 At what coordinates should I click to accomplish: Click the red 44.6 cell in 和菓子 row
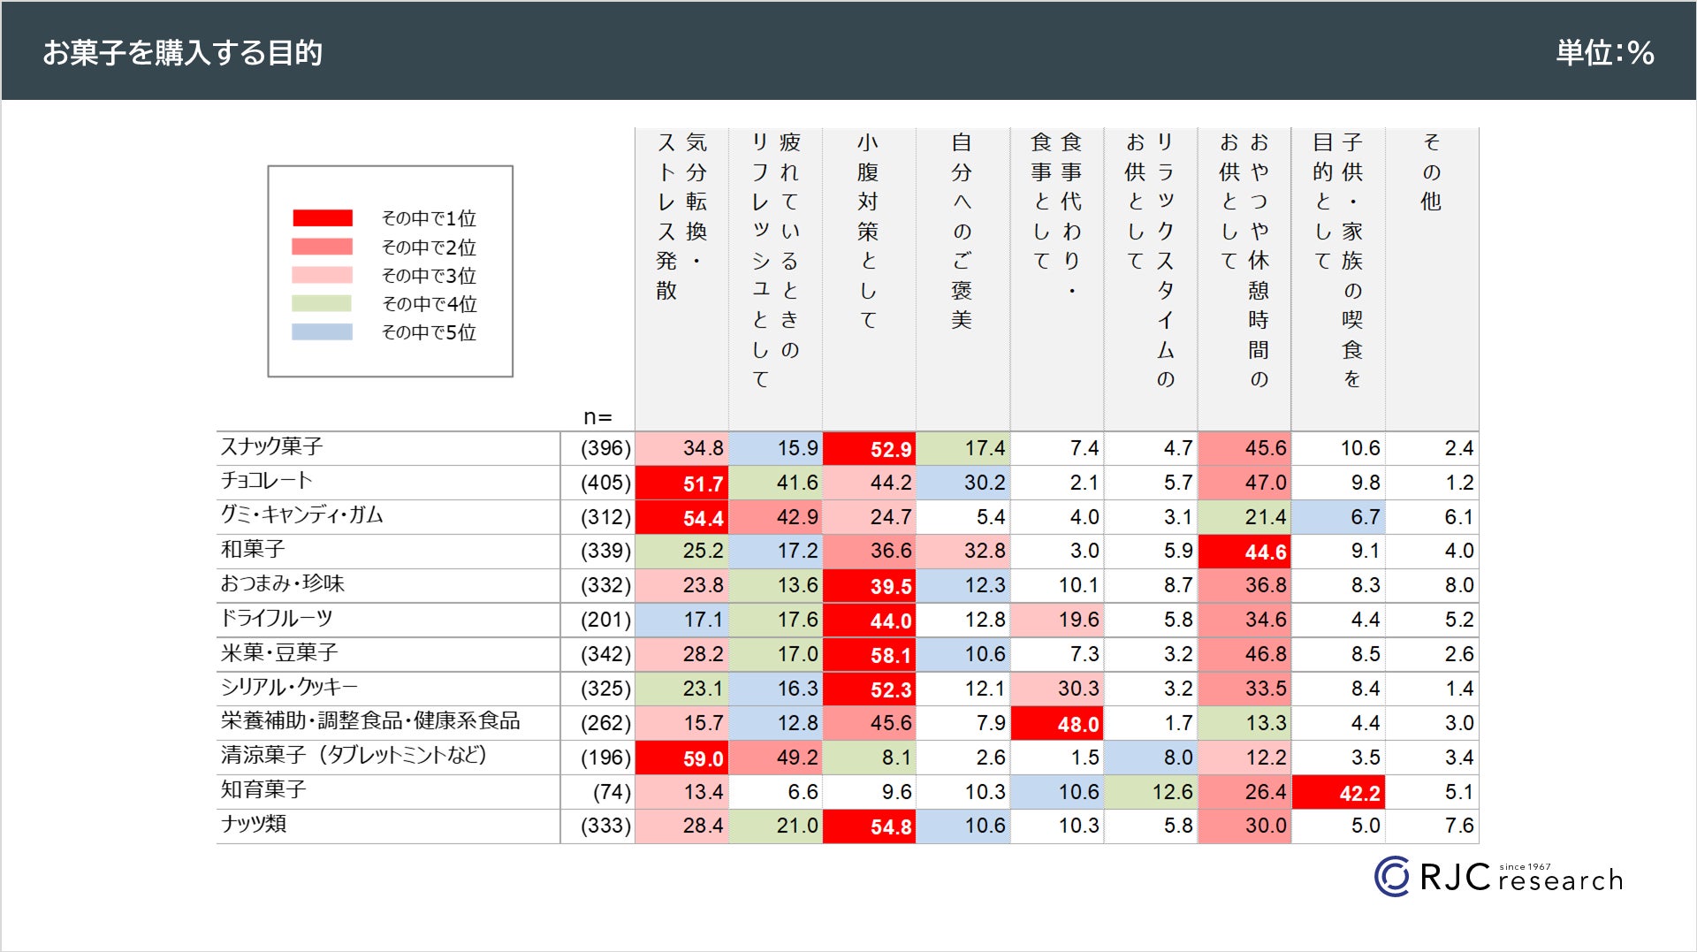pos(1244,552)
